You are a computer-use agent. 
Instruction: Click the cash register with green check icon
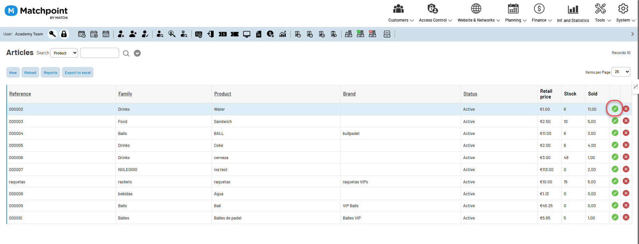coord(360,33)
